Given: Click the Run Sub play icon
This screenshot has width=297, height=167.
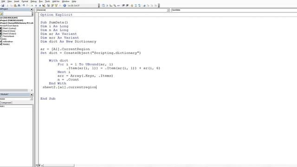Looking at the screenshot, I should (x=32, y=6).
